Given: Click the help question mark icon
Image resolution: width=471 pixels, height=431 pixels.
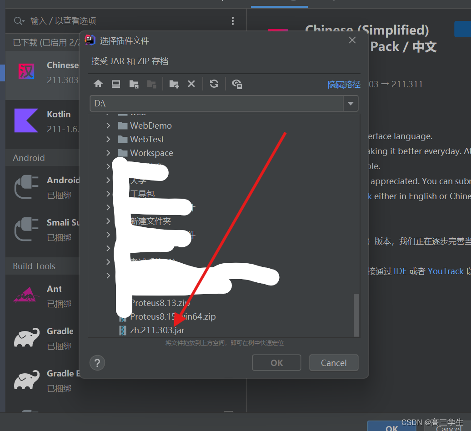Looking at the screenshot, I should 97,362.
